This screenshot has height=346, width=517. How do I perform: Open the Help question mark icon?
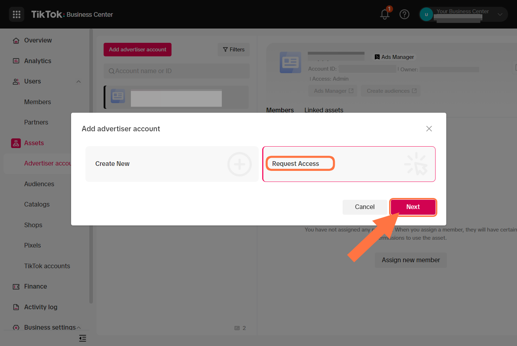[x=404, y=14]
